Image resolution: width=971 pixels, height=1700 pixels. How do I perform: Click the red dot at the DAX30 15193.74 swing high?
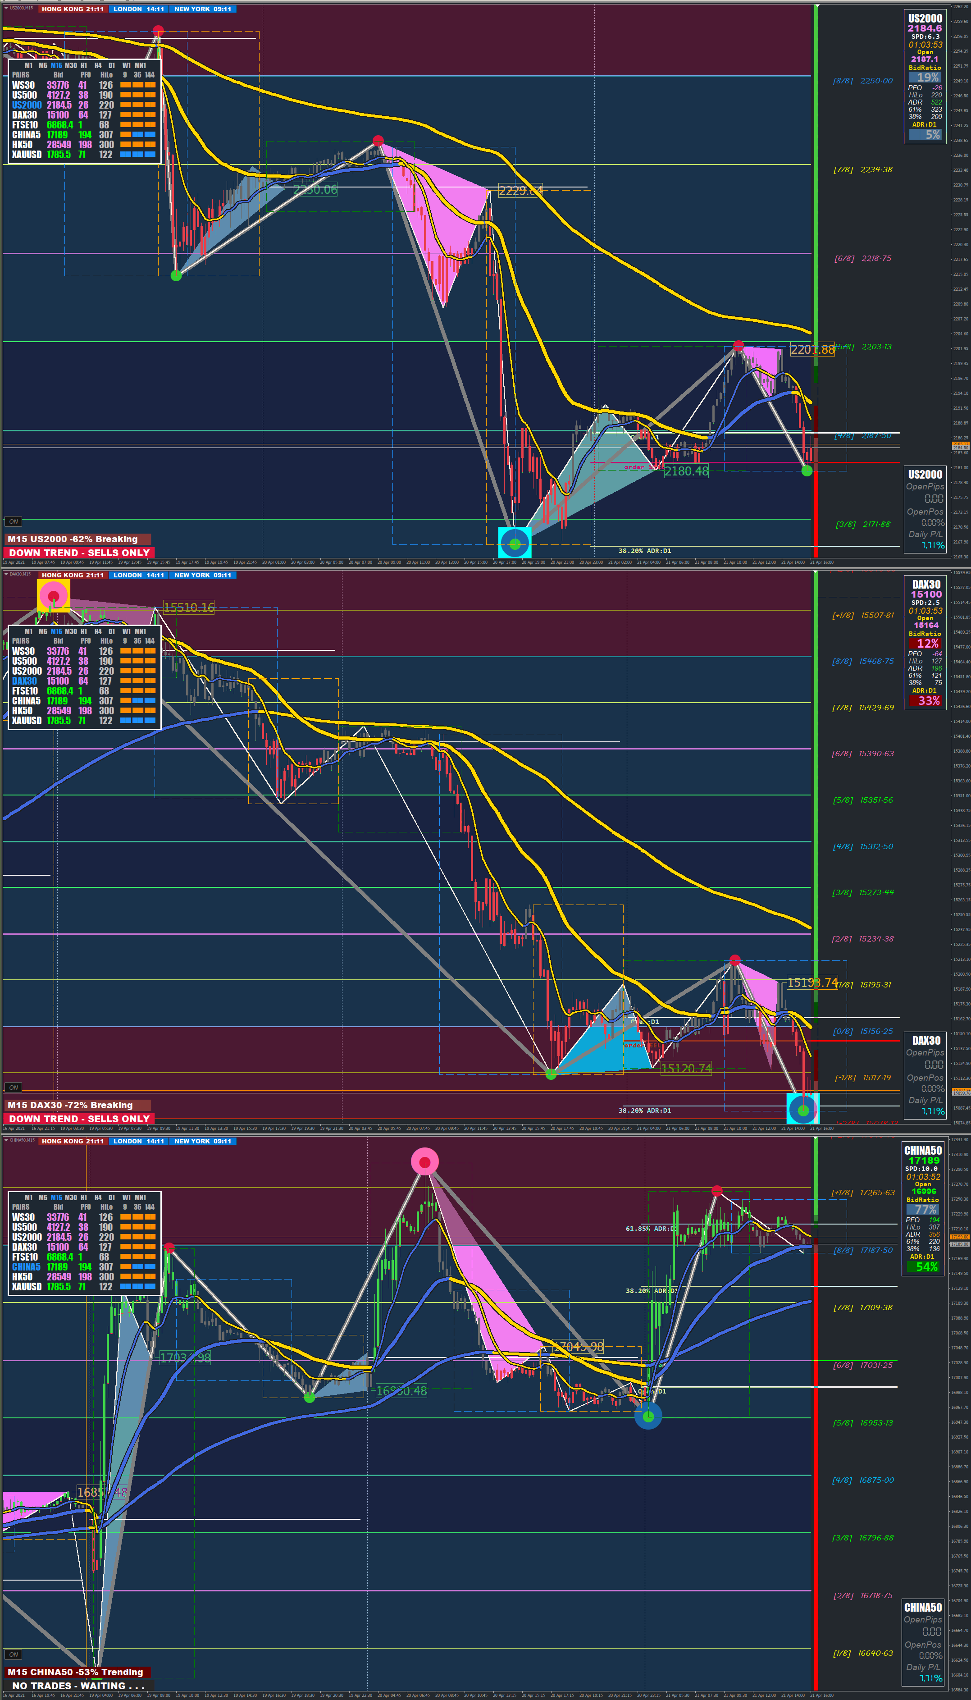pos(735,960)
